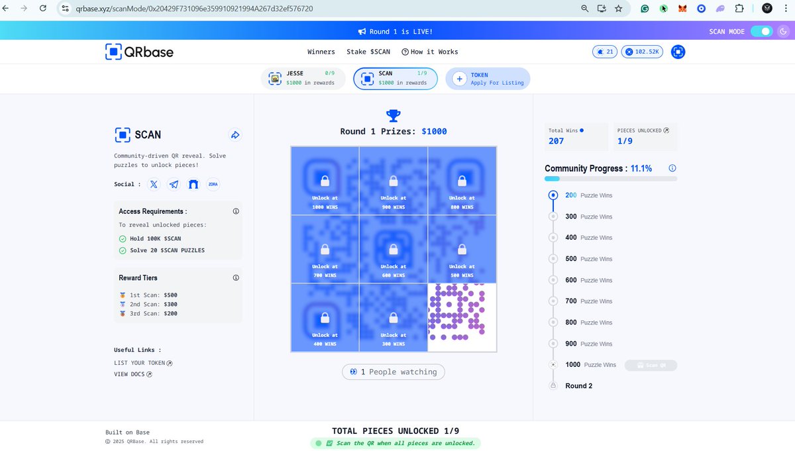Click the Community Progress bar
Screen dimensions: 795x451
611,179
